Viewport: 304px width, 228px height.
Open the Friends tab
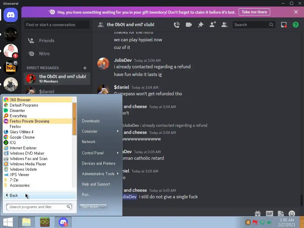57,40
